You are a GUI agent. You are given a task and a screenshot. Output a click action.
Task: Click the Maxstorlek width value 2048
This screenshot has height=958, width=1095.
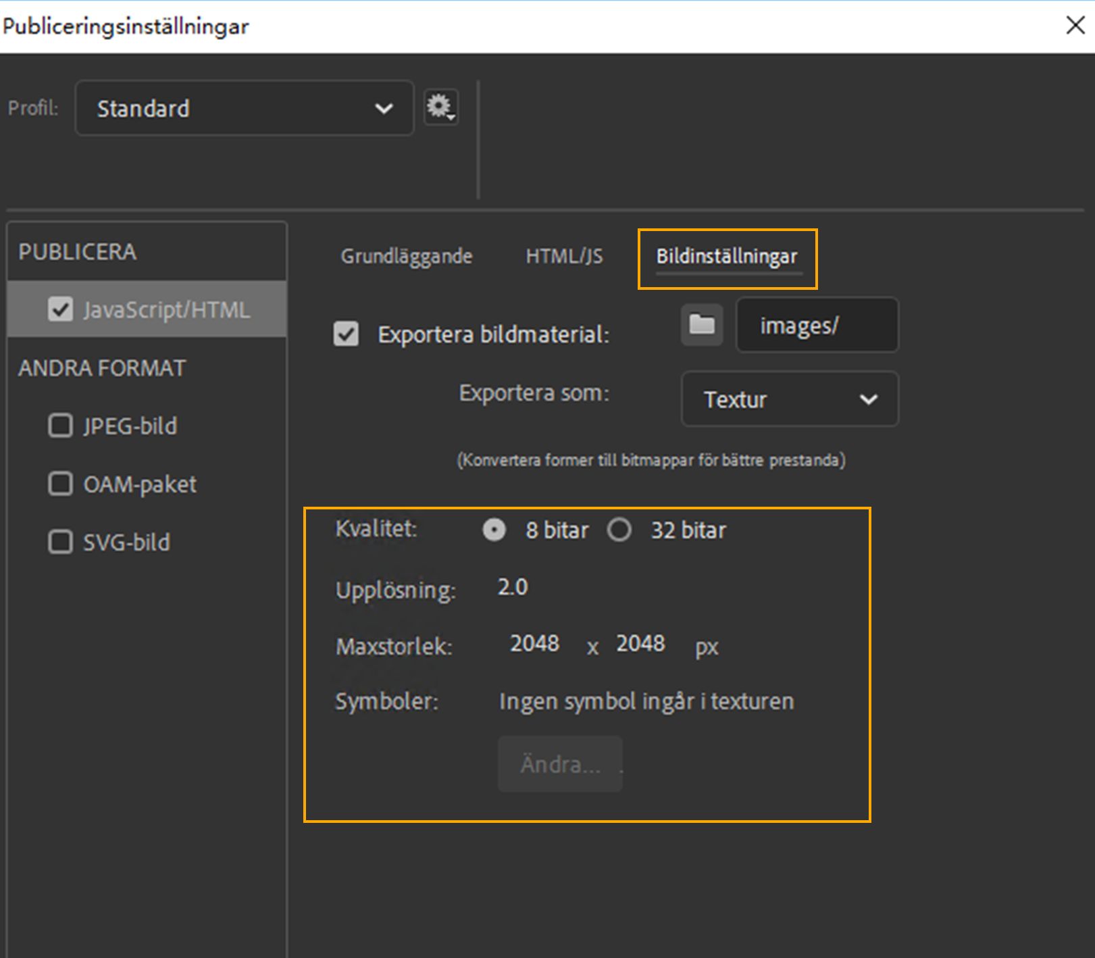point(534,643)
